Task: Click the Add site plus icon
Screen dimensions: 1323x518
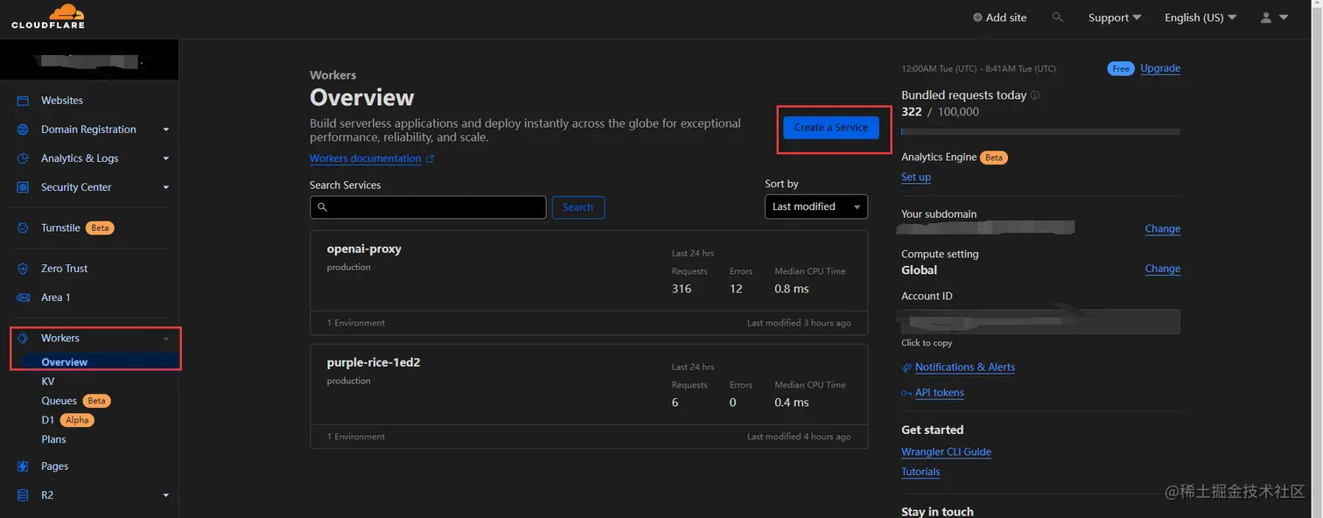Action: pos(977,17)
